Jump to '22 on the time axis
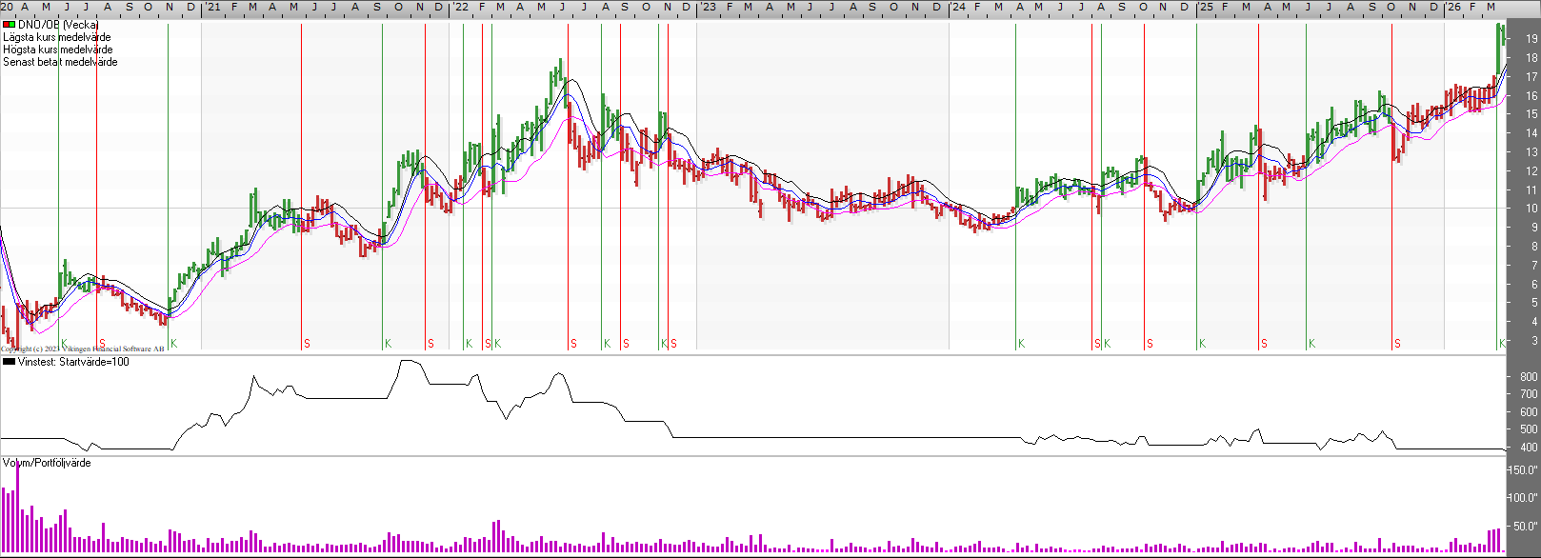Screen dimensions: 1541x558 (x=459, y=8)
